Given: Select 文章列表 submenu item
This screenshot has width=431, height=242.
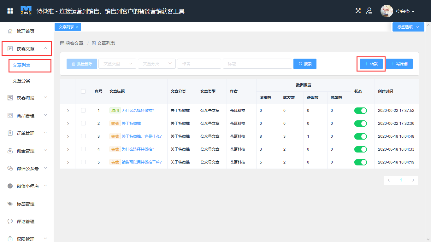Looking at the screenshot, I should (x=21, y=66).
